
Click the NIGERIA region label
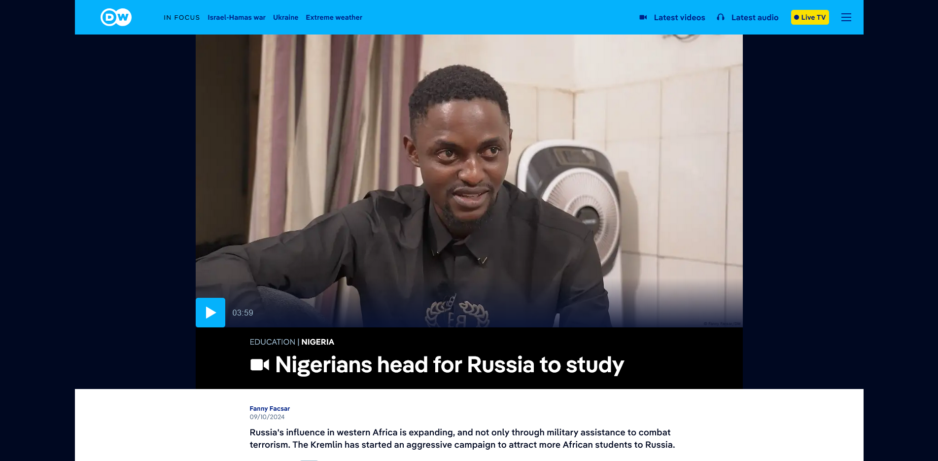318,342
